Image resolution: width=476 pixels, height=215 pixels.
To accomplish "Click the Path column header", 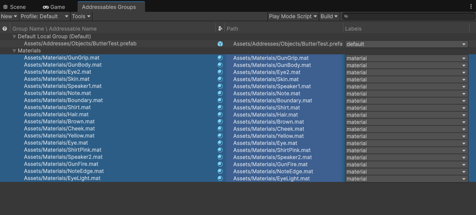I will coord(232,29).
